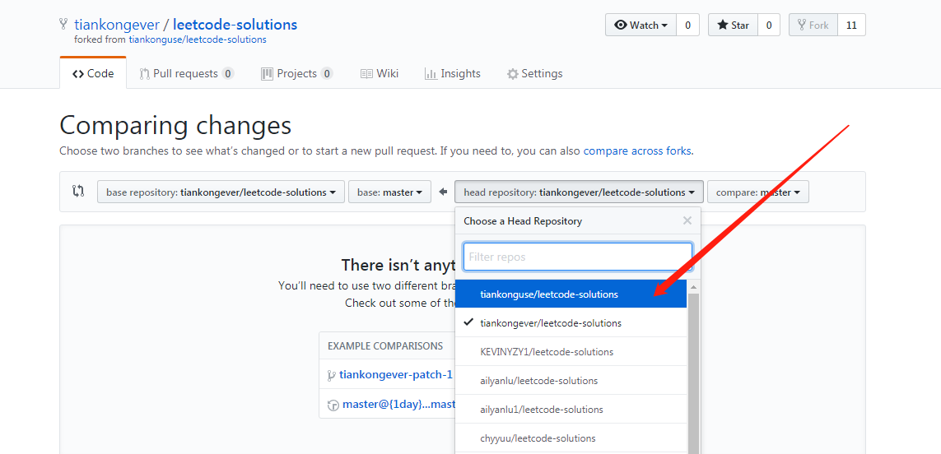Click the clock icon beside master@{1day}
The image size is (941, 454).
pos(333,405)
